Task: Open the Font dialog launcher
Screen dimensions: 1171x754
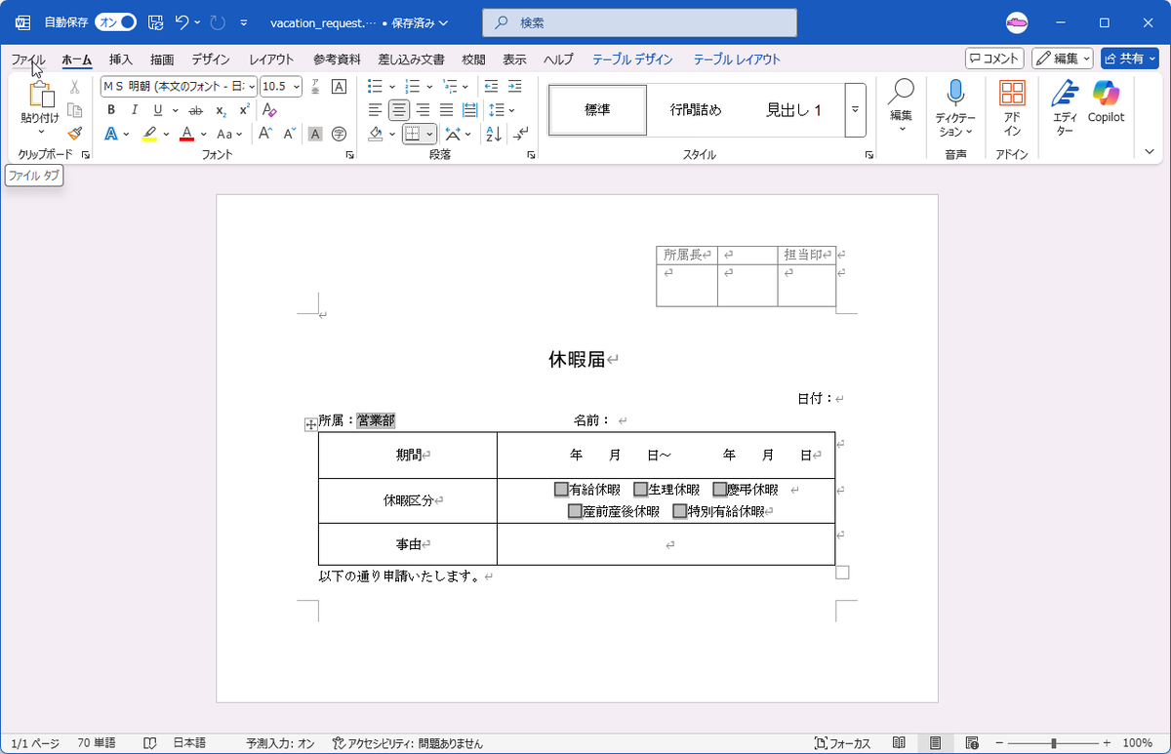Action: pos(349,155)
